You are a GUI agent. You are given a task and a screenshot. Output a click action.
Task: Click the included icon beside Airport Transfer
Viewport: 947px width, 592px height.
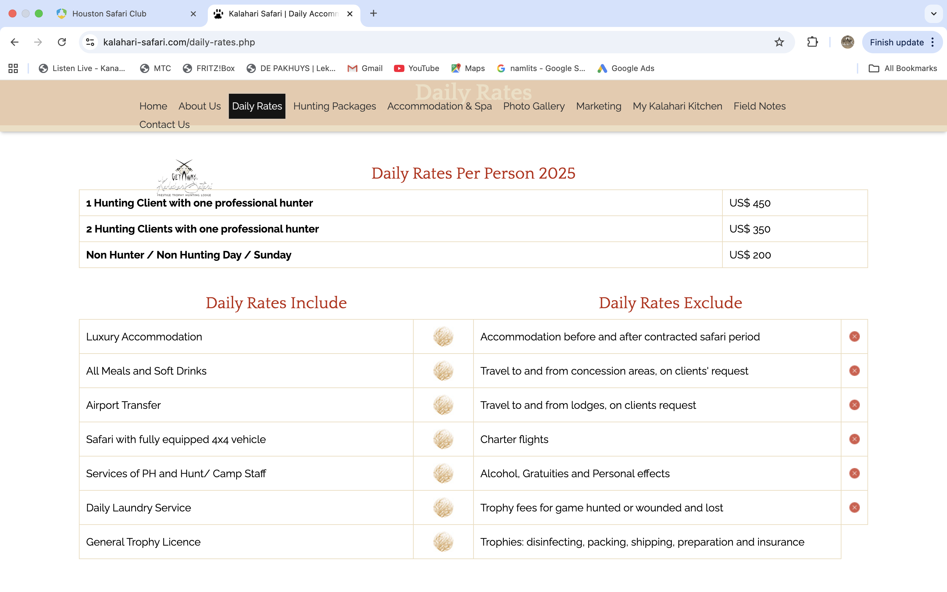443,405
